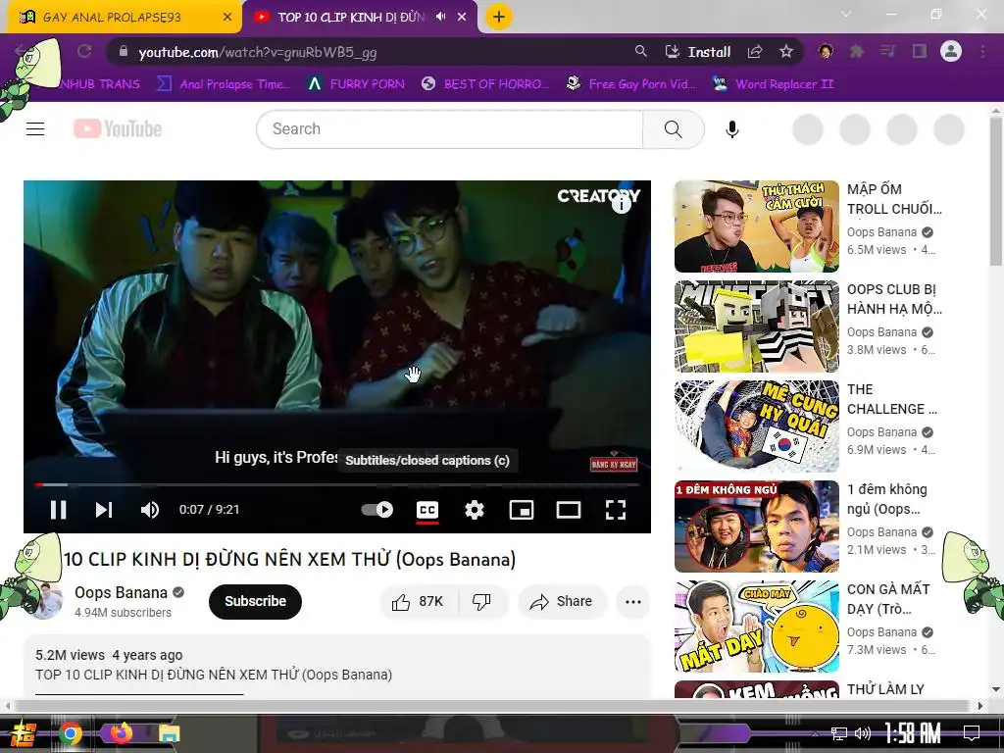Image resolution: width=1004 pixels, height=753 pixels.
Task: Open the tab search dropdown arrow
Action: pyautogui.click(x=846, y=14)
